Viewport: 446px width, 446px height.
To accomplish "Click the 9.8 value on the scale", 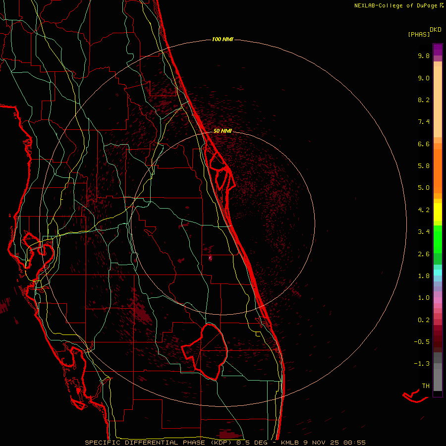I will pos(423,56).
